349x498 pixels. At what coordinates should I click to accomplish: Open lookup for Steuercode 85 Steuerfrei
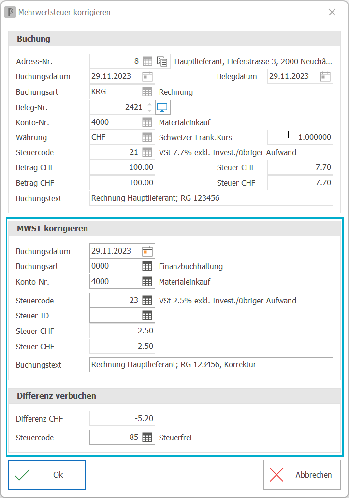coord(147,438)
